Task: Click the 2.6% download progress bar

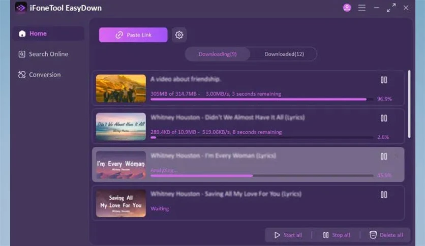Action: [x=262, y=138]
